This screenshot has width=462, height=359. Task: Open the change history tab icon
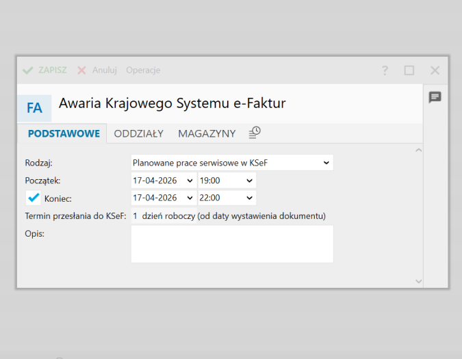click(x=255, y=133)
